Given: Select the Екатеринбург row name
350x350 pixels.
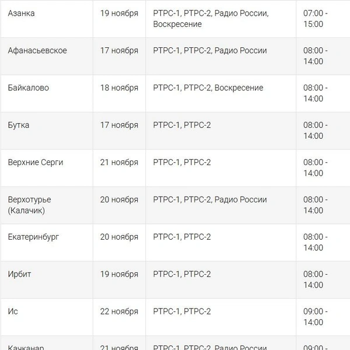Looking at the screenshot, I should point(33,237).
